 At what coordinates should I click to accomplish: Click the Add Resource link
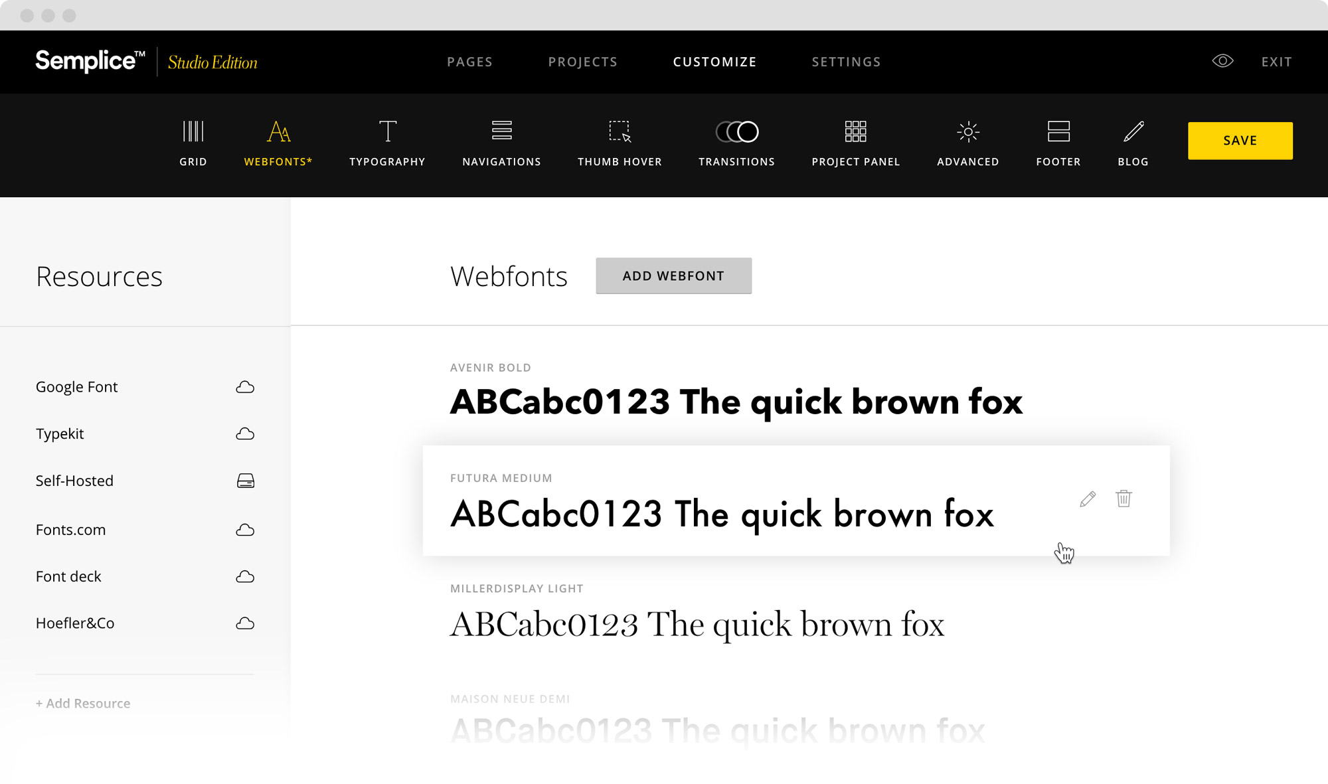[x=83, y=703]
